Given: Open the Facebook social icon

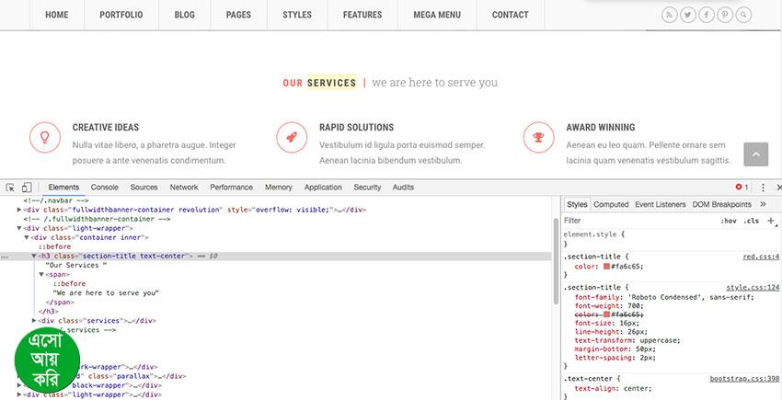Looking at the screenshot, I should click(x=707, y=15).
